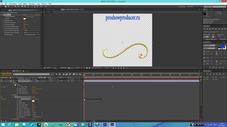Select the Brush tool
This screenshot has width=227, height=127.
click(x=32, y=6)
